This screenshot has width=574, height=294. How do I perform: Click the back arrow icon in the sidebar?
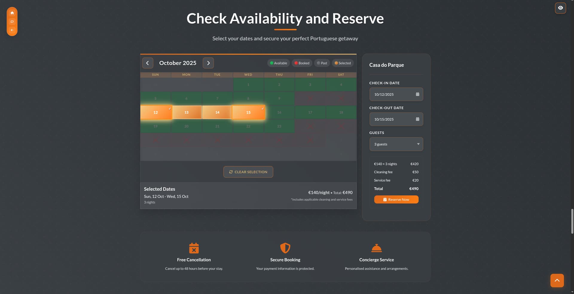click(x=12, y=30)
